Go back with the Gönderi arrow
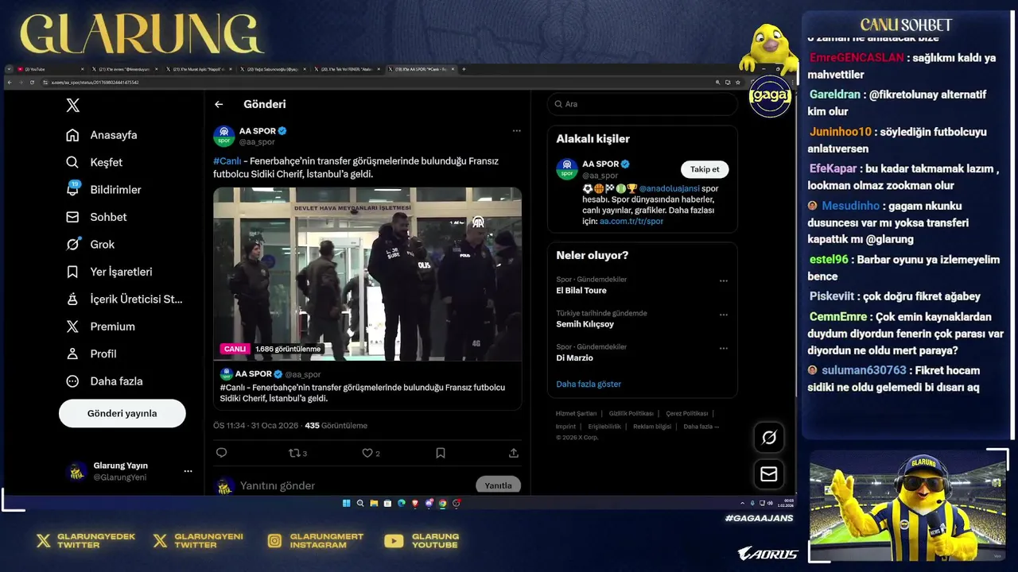The width and height of the screenshot is (1018, 572). point(219,104)
